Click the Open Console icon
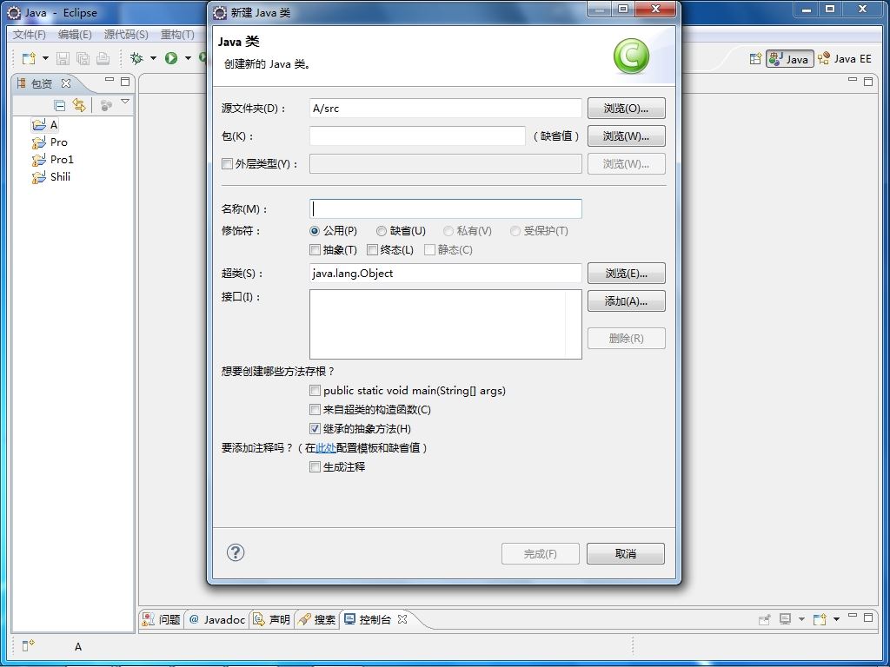The width and height of the screenshot is (890, 667). [x=819, y=619]
